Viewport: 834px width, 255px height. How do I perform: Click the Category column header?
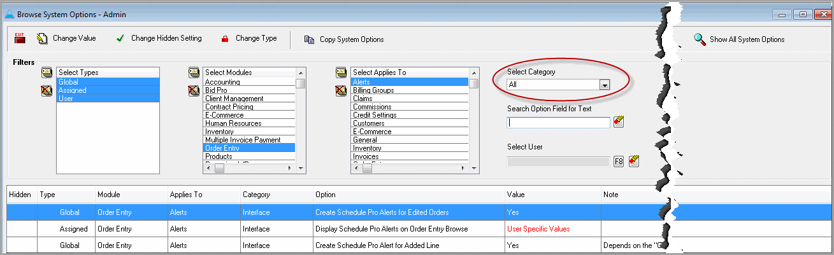point(275,195)
